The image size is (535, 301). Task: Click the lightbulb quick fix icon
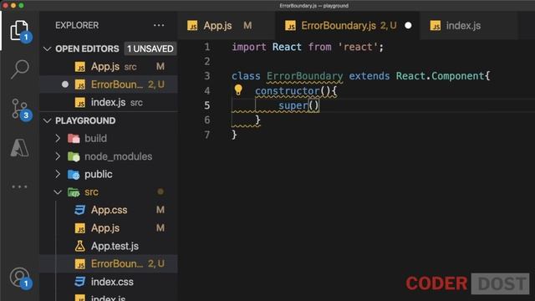(238, 90)
